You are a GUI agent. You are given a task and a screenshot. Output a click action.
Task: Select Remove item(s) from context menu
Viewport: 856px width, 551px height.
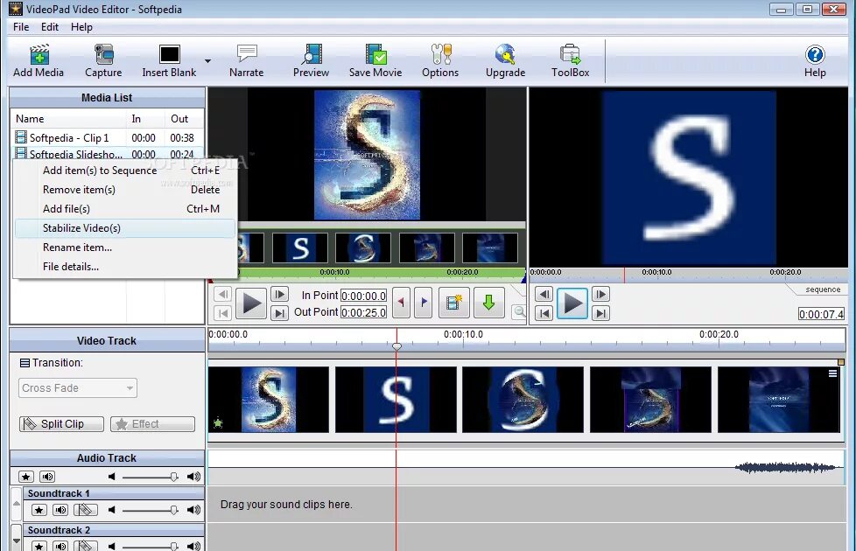(125, 189)
